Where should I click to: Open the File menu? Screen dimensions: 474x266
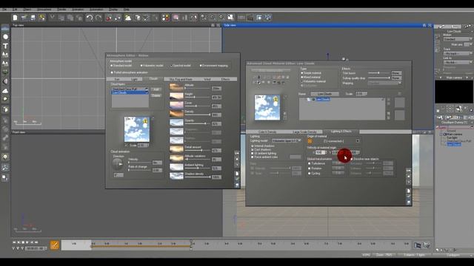[4, 10]
